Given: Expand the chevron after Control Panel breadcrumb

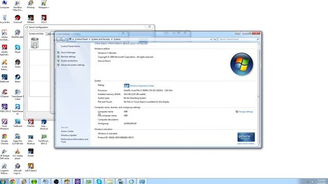Looking at the screenshot, I should (90, 39).
